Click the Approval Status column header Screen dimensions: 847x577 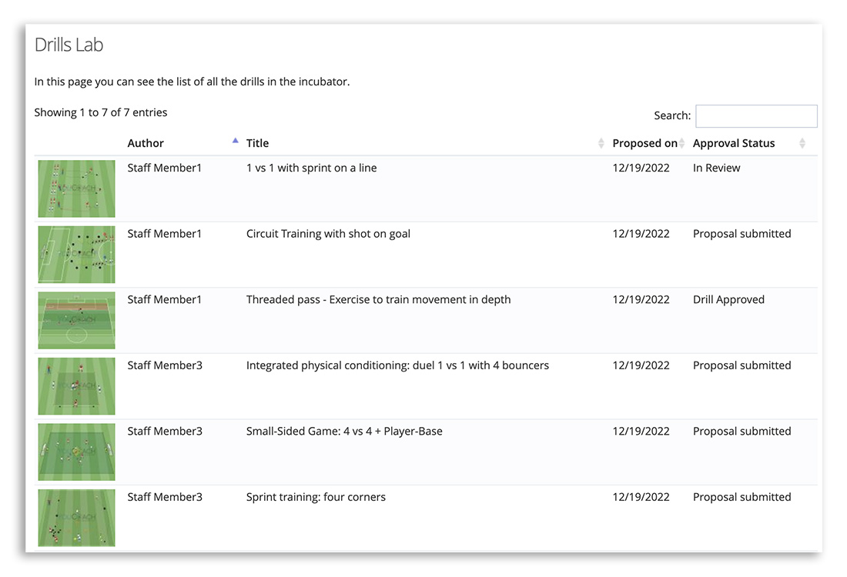[734, 143]
